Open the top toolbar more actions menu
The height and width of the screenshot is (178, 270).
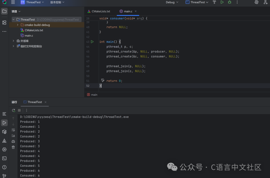click(x=237, y=2)
